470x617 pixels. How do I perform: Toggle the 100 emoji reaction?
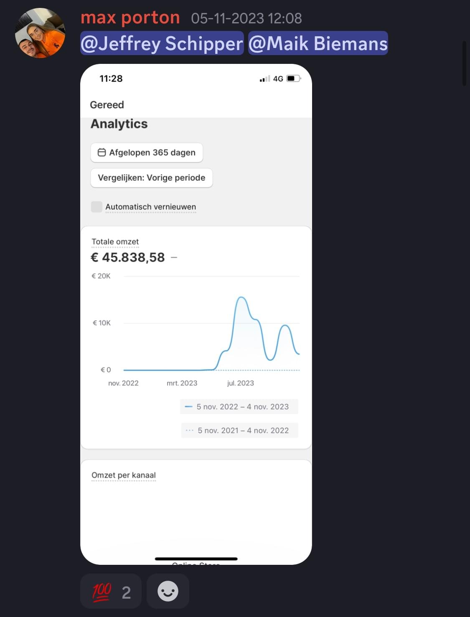pyautogui.click(x=111, y=591)
